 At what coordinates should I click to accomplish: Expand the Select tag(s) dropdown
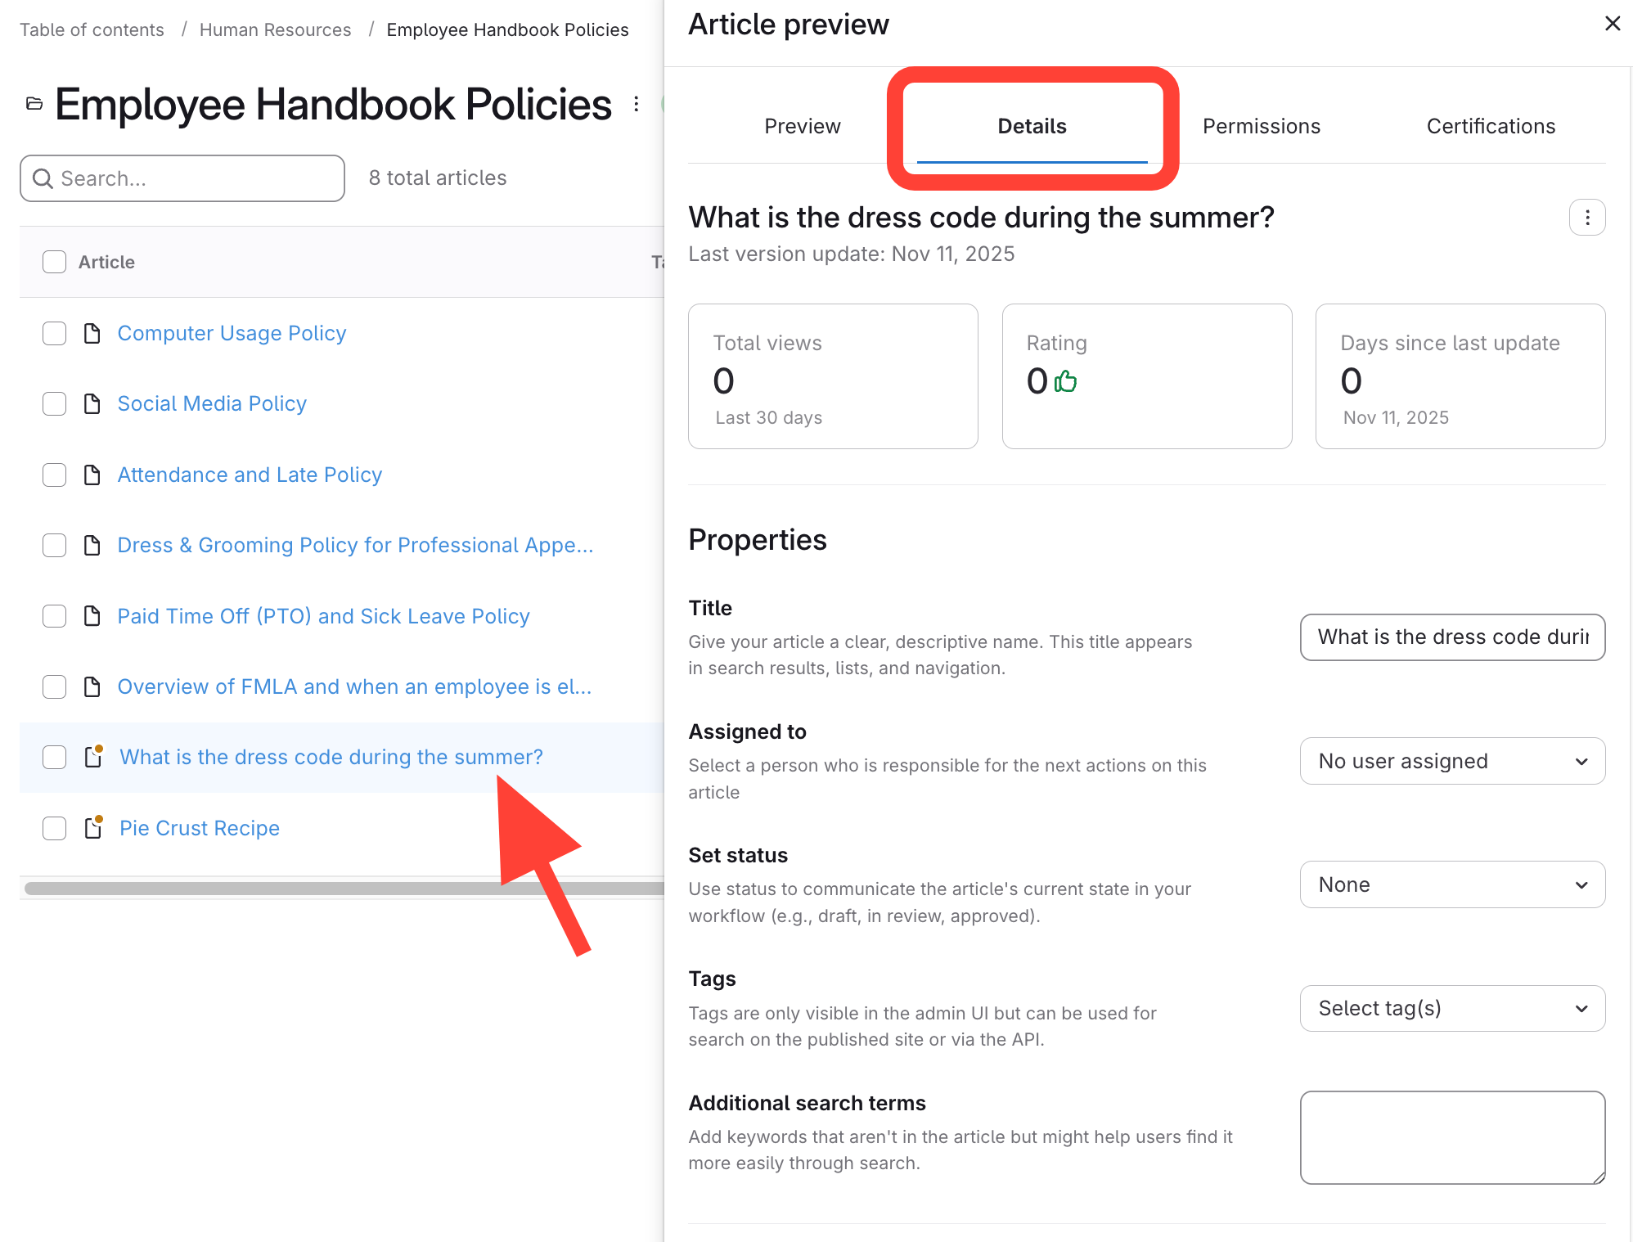pyautogui.click(x=1452, y=1008)
